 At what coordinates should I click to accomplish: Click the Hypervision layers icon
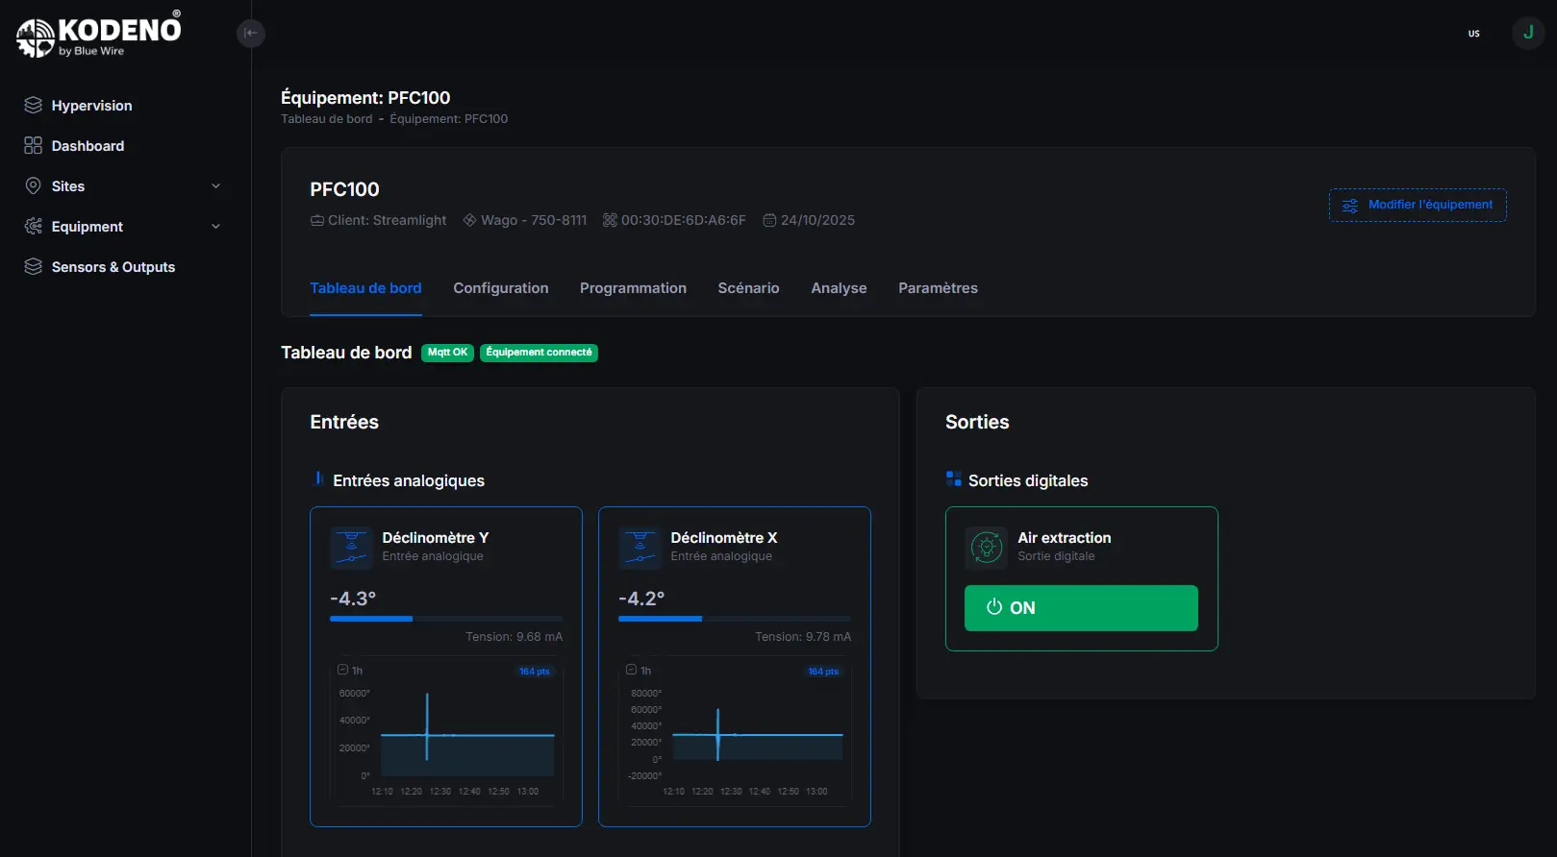click(x=34, y=106)
